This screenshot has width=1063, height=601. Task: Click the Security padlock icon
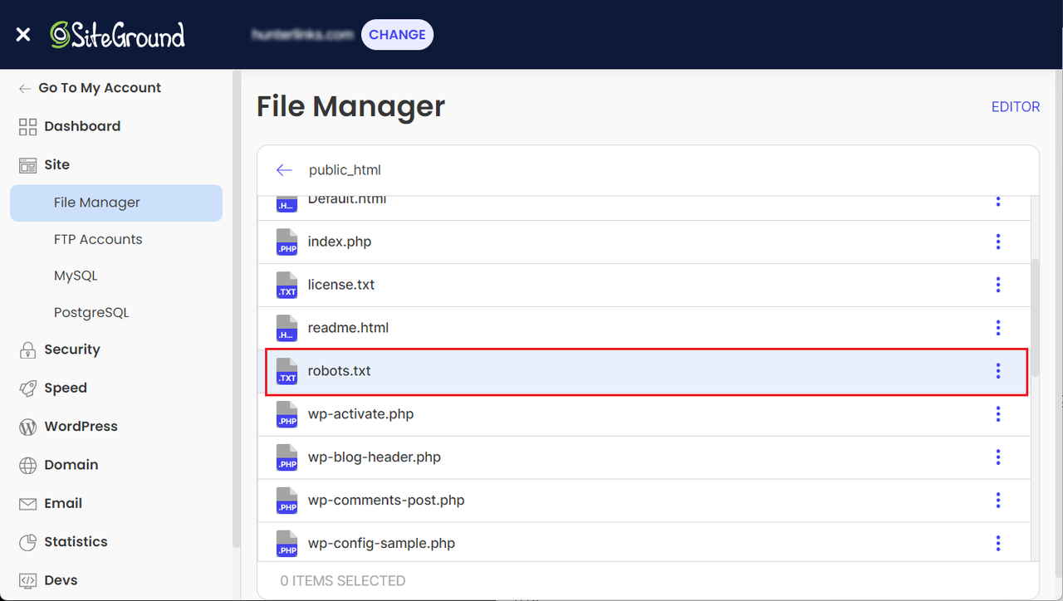(27, 349)
